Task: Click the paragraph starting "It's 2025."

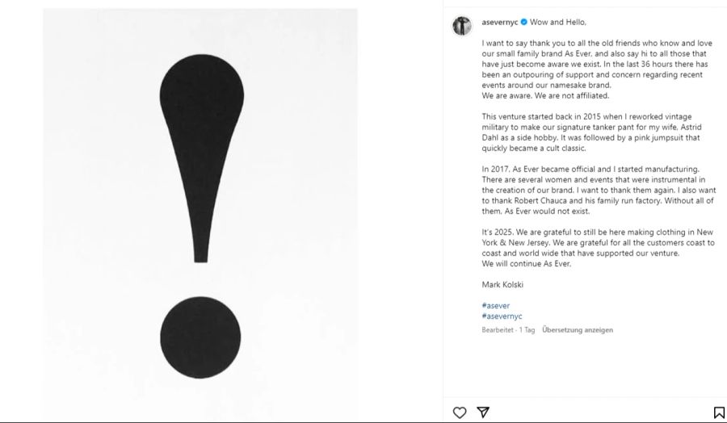Action: pyautogui.click(x=598, y=242)
